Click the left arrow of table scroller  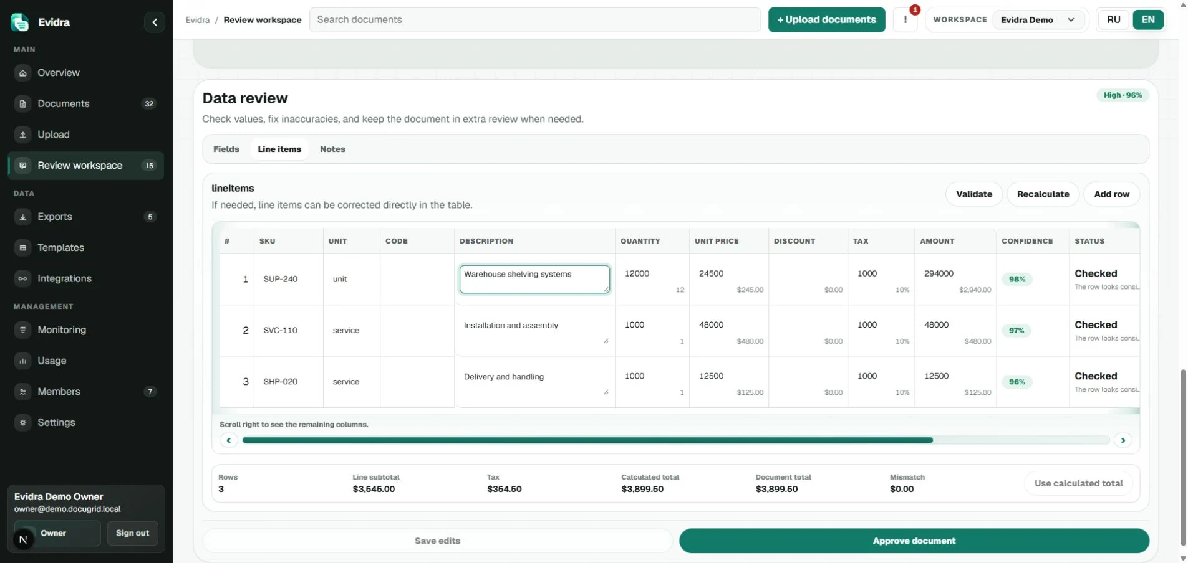[229, 440]
